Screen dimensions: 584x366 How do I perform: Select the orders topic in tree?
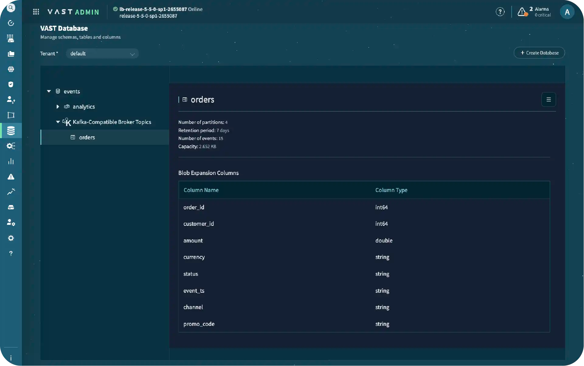tap(105, 137)
